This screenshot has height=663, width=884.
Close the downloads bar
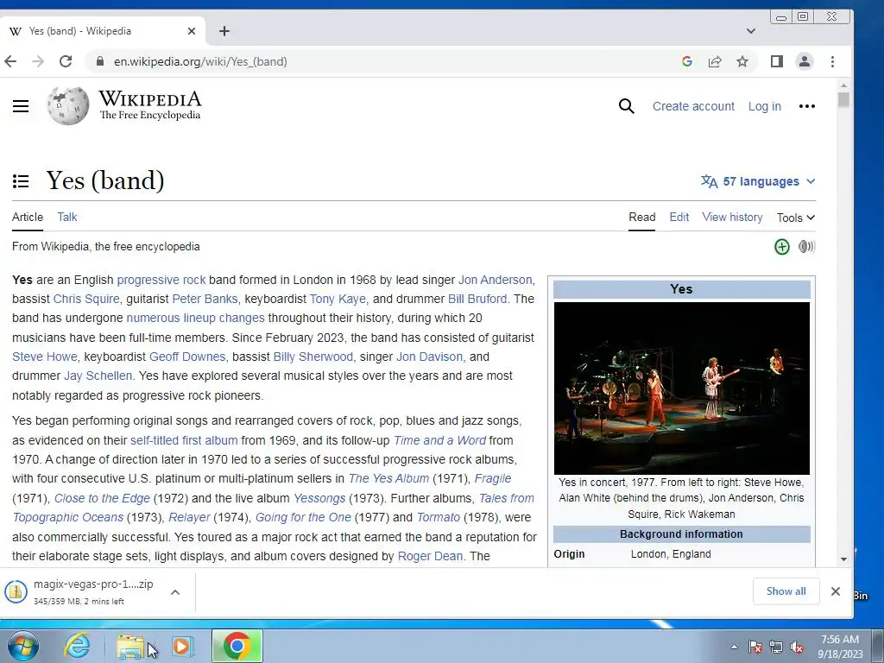pos(836,590)
